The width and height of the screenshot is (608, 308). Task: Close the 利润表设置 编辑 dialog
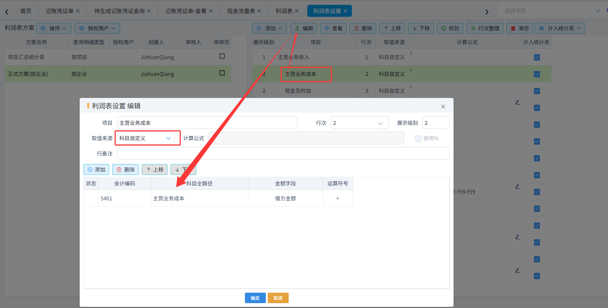[443, 107]
